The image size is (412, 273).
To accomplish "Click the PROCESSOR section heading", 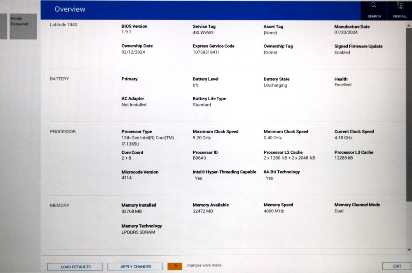I will click(63, 132).
